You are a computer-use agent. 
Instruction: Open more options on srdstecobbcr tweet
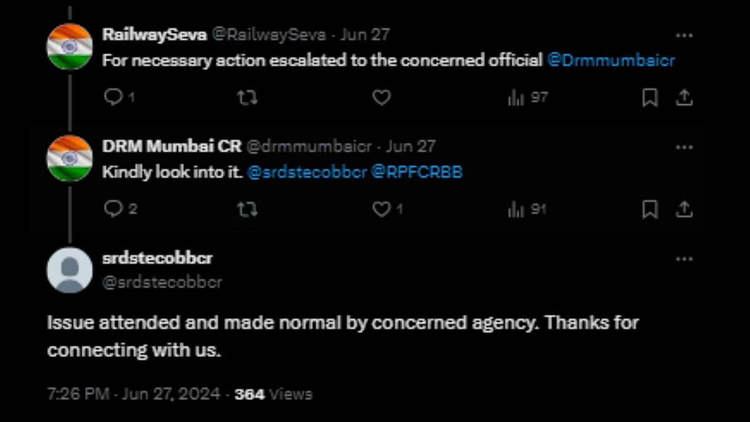(x=684, y=259)
